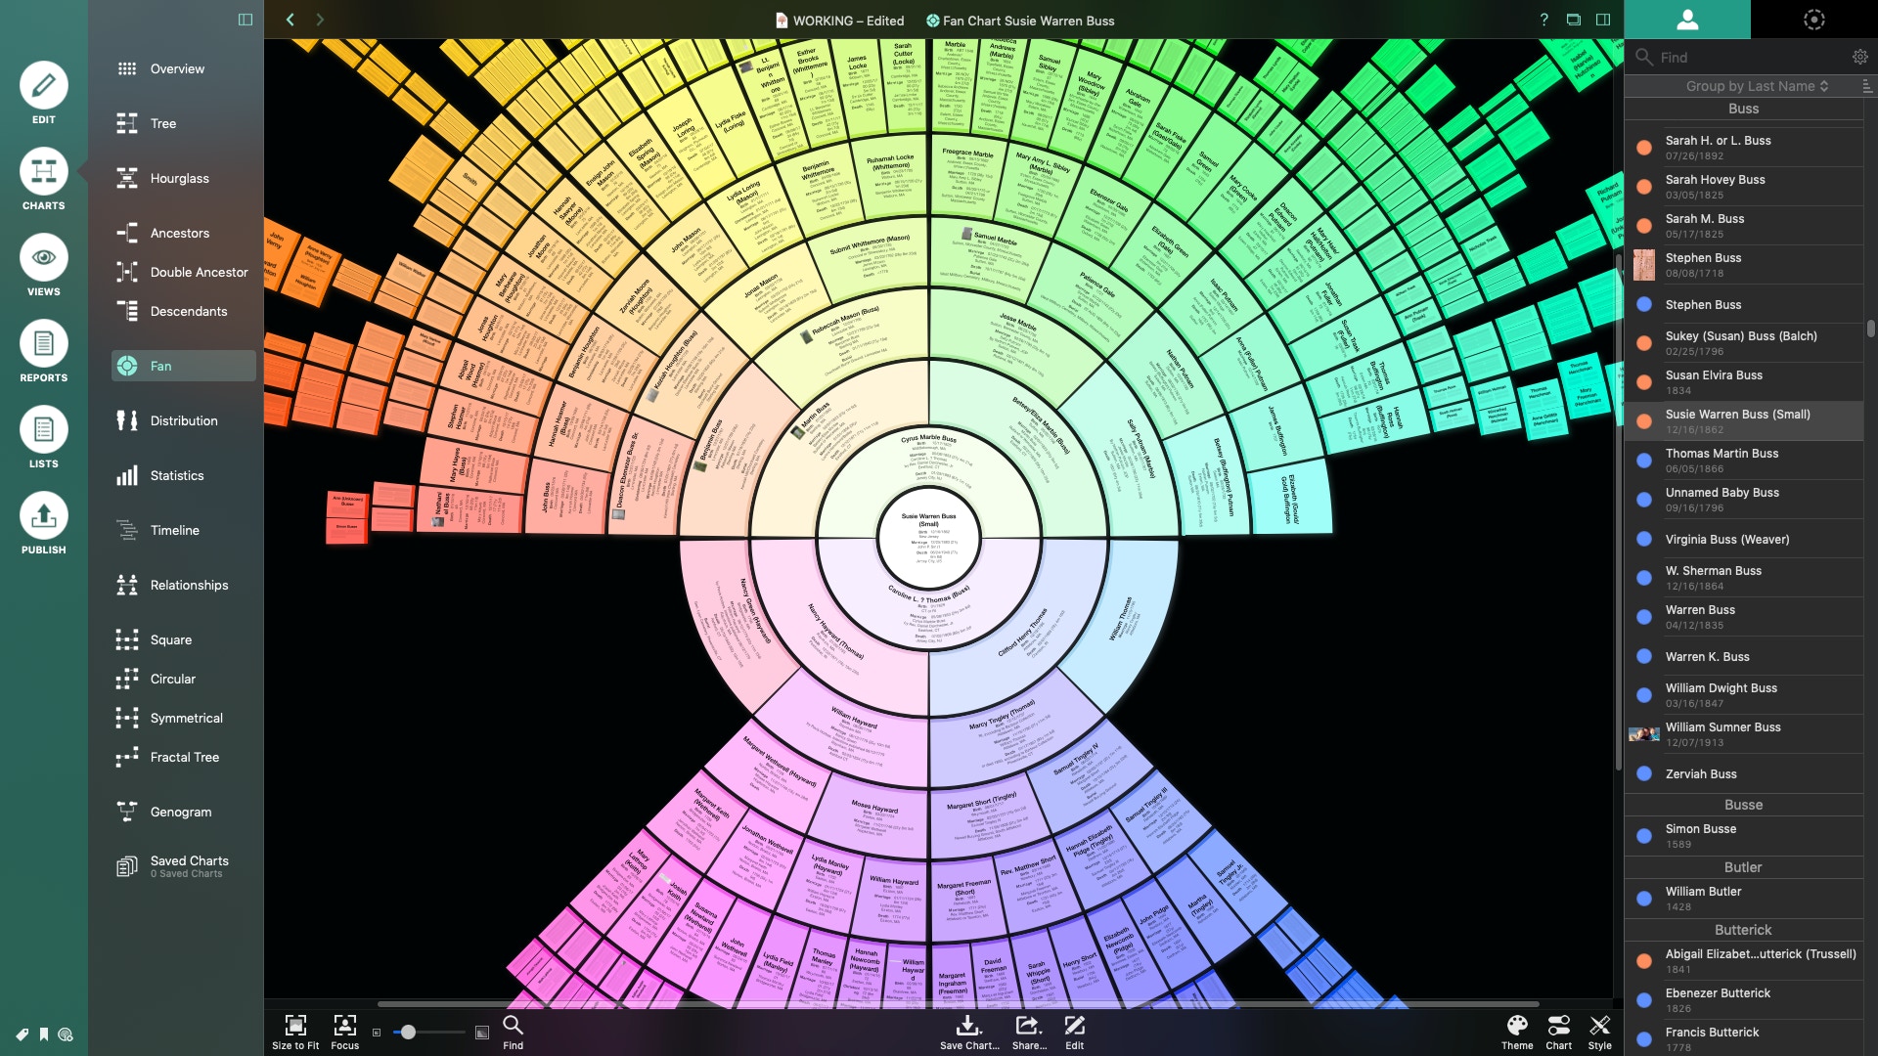Open the Fractal Tree chart icon
Viewport: 1878px width, 1056px height.
(127, 757)
